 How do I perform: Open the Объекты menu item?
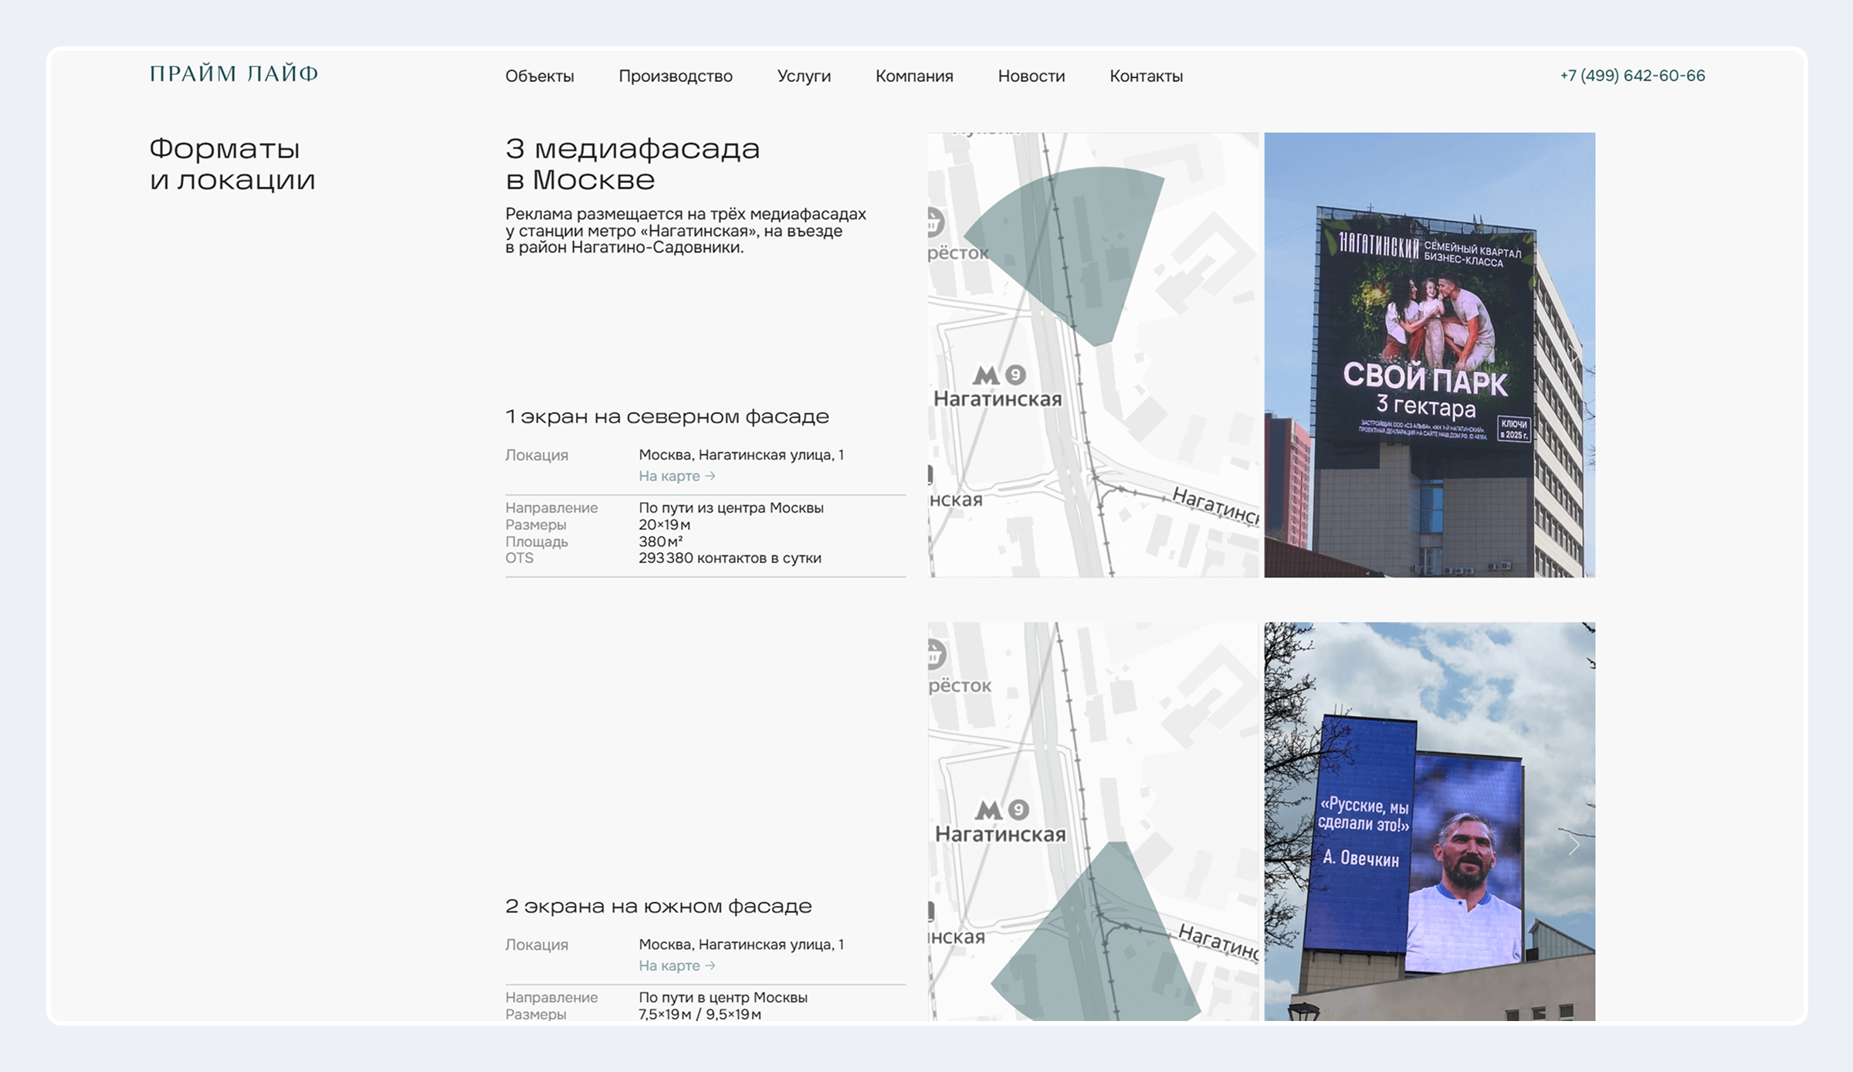pos(539,76)
